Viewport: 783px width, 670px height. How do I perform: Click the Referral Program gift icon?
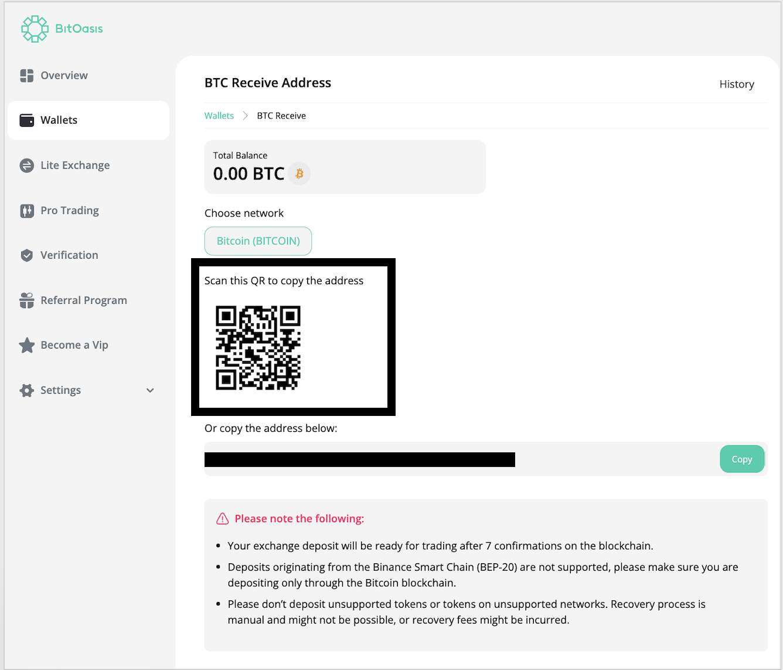(27, 300)
